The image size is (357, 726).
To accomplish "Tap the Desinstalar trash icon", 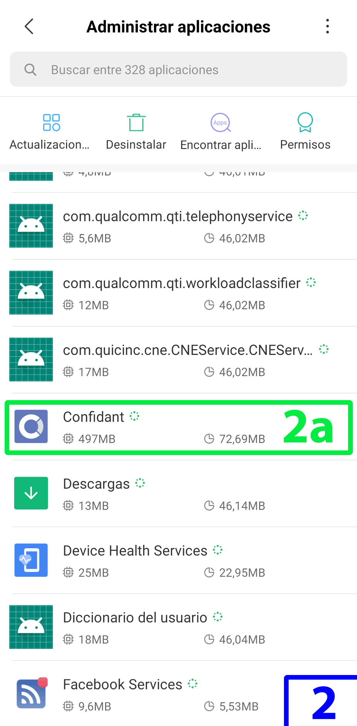I will point(136,123).
